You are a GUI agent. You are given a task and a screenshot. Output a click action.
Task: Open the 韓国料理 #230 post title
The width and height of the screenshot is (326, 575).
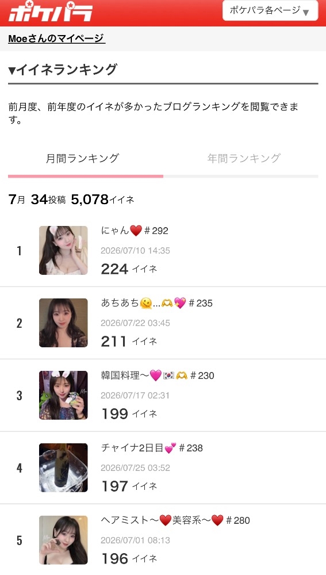tap(158, 375)
